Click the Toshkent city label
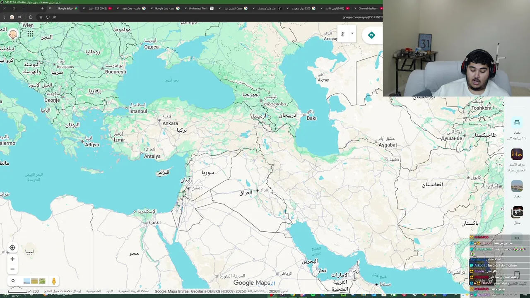 coord(481,108)
